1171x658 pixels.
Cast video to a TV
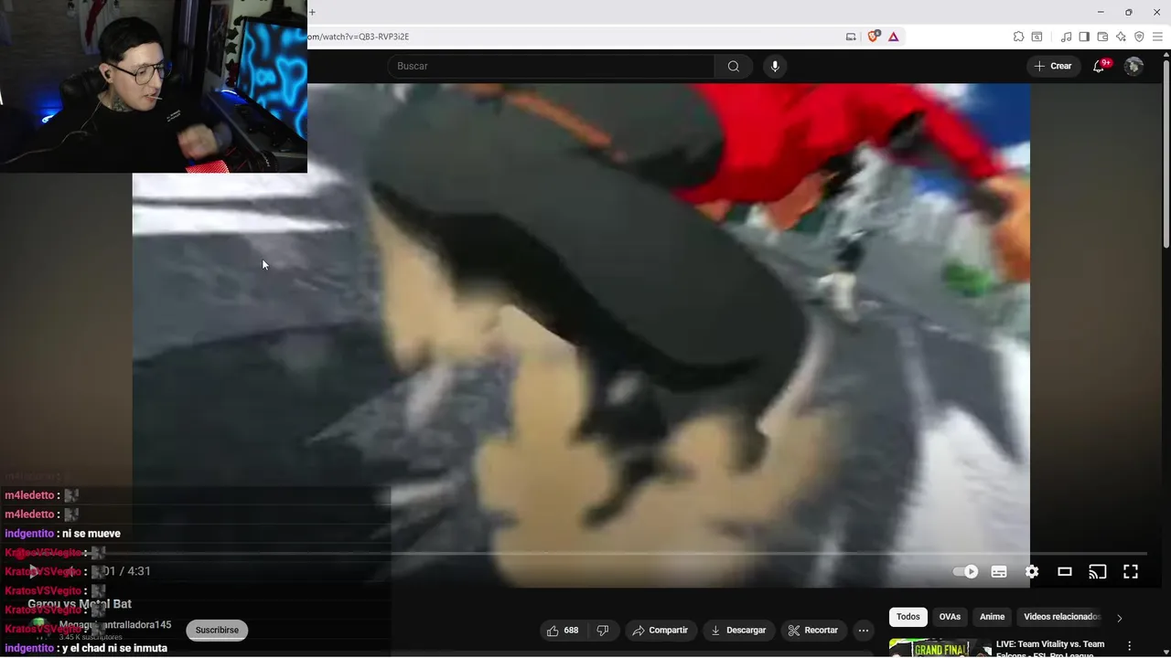(1098, 572)
